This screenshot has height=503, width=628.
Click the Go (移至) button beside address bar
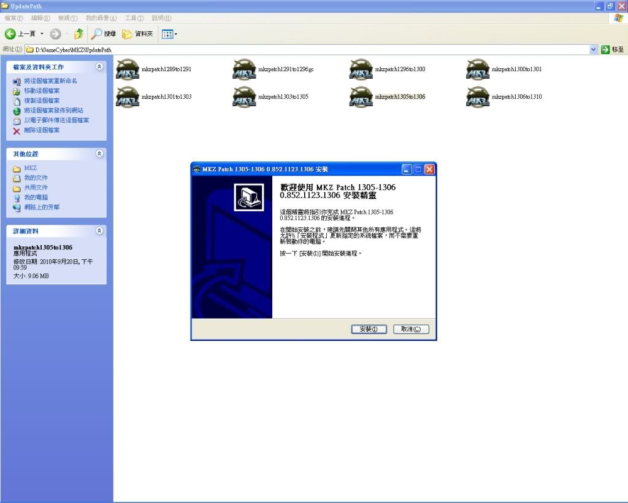613,50
